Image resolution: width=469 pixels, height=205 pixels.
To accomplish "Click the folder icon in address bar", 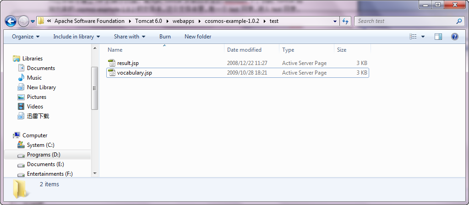I will point(41,21).
